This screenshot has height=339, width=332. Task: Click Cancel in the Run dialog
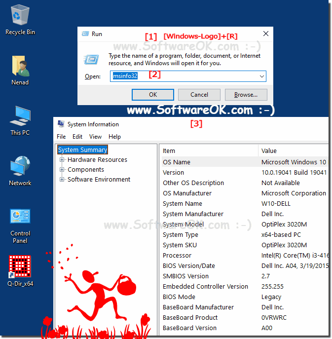tap(199, 95)
